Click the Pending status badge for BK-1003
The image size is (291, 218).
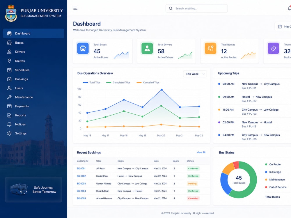tap(192, 184)
